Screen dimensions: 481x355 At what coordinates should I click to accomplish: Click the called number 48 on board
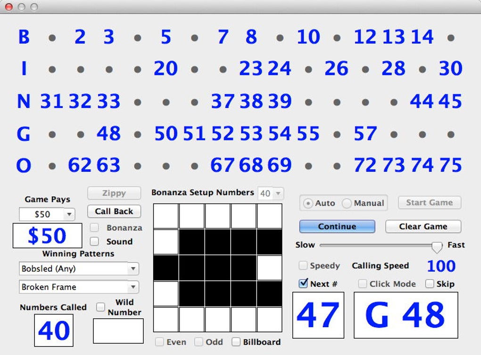coord(108,134)
